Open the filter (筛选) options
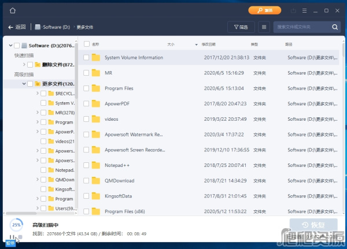This screenshot has height=249, width=347. tap(241, 27)
